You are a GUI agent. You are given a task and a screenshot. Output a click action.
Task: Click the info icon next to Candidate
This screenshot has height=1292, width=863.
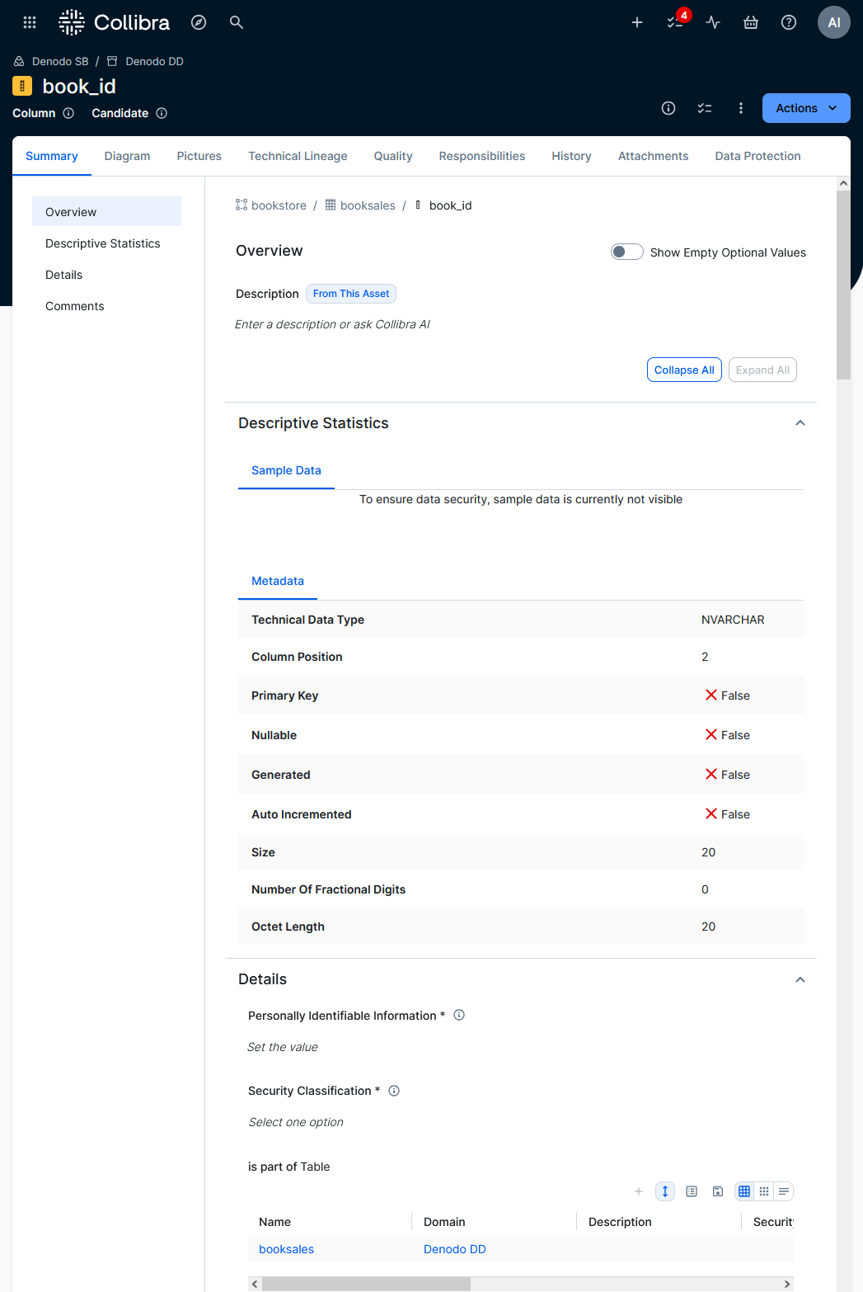coord(162,113)
